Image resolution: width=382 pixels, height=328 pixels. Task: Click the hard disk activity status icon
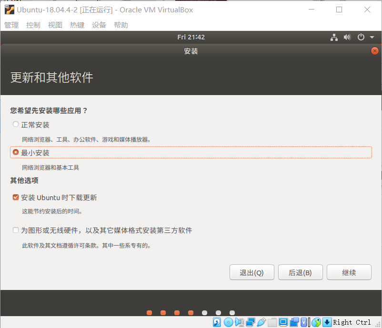tap(217, 322)
